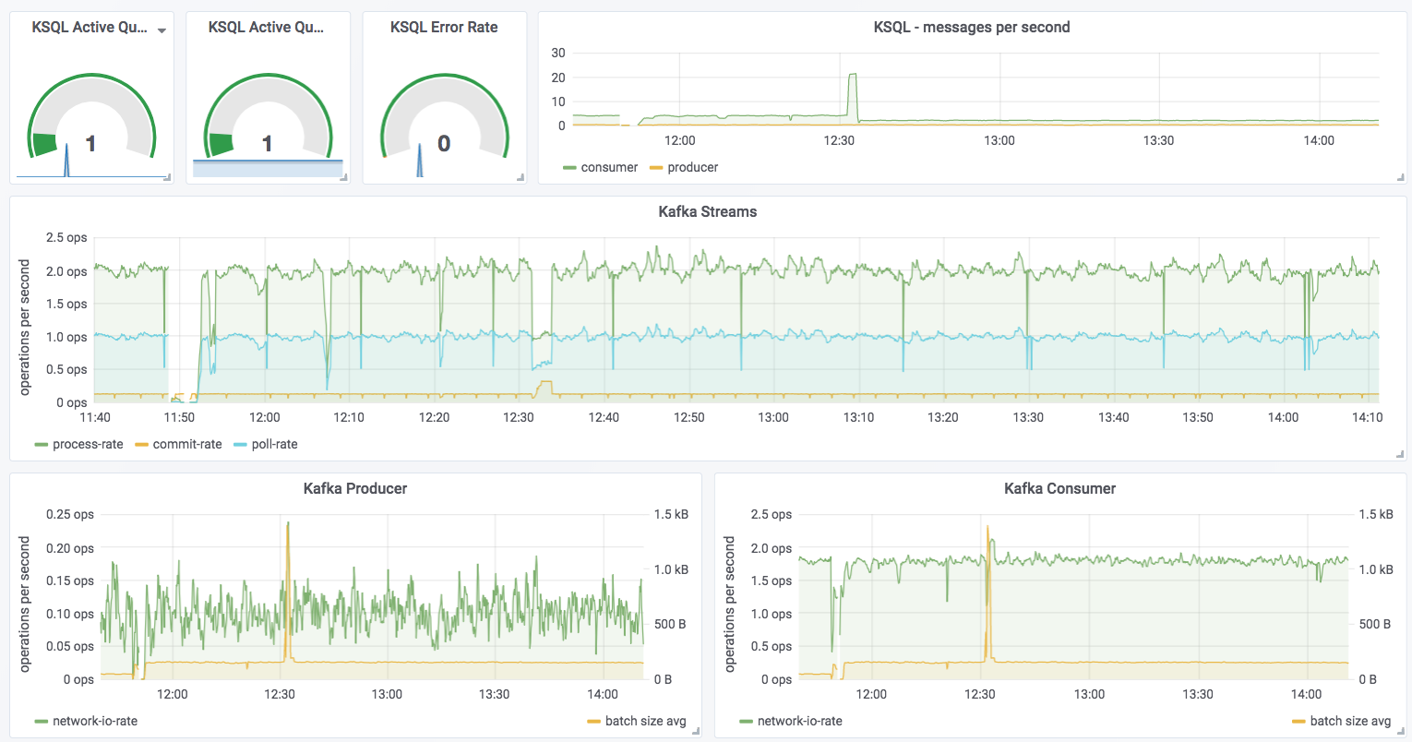1412x742 pixels.
Task: Open the KSQL - messages per second panel menu
Action: (972, 28)
